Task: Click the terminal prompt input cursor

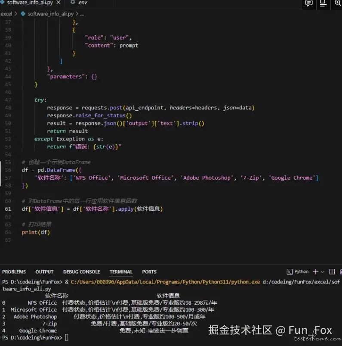Action: (x=67, y=338)
